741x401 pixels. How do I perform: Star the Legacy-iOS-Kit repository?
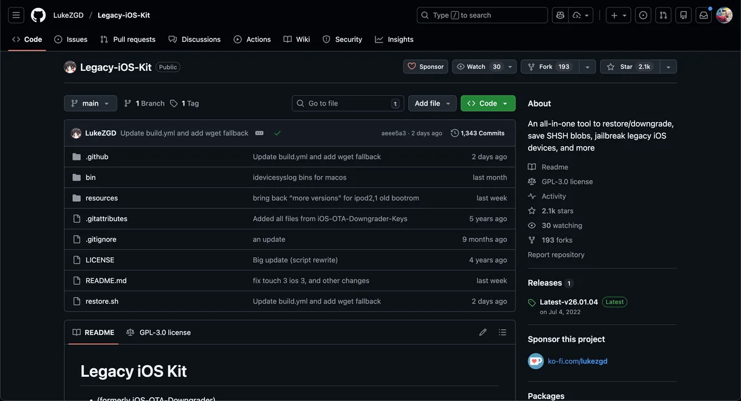point(630,67)
